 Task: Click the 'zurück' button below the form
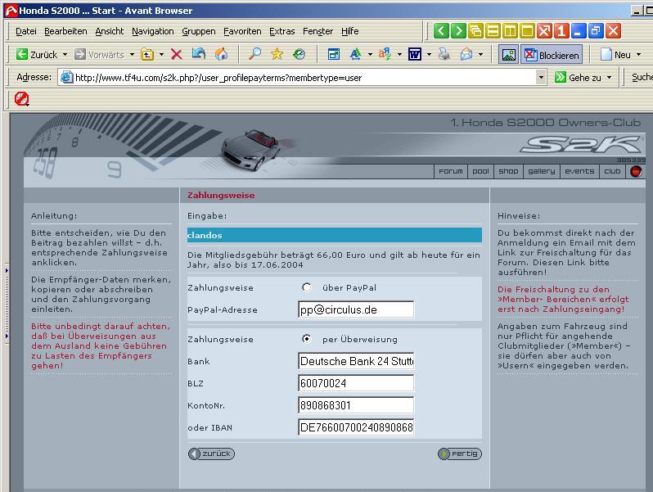(x=211, y=454)
